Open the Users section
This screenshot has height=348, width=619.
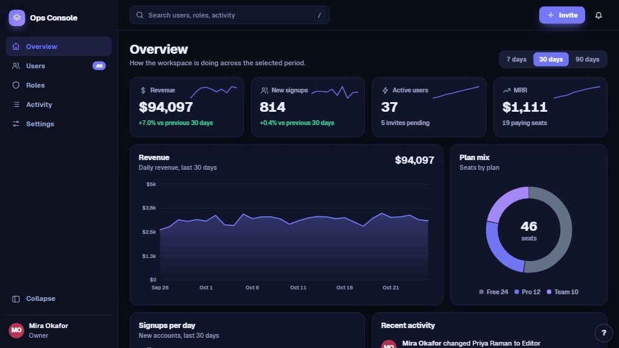(59, 66)
